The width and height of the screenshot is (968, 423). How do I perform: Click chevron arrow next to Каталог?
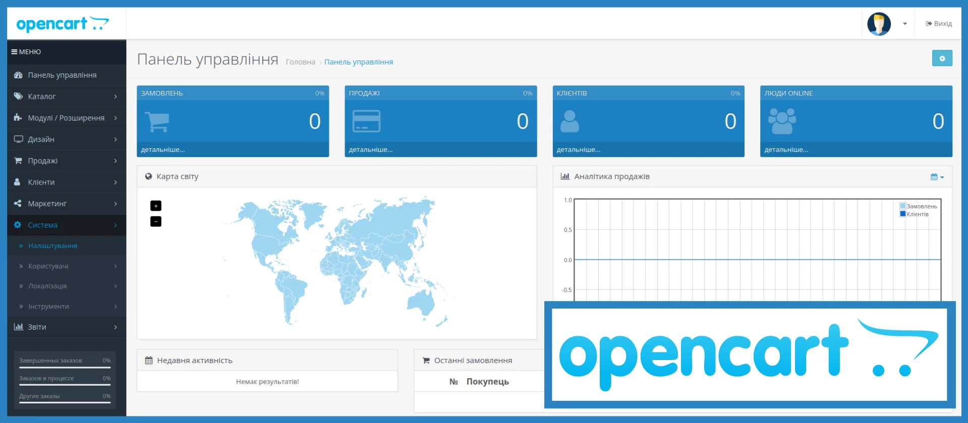116,96
